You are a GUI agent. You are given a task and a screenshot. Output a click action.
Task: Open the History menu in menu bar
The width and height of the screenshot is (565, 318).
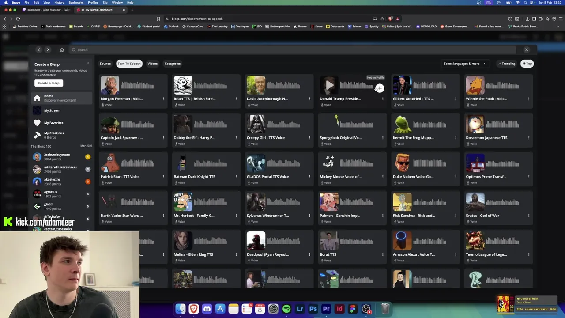click(x=59, y=3)
